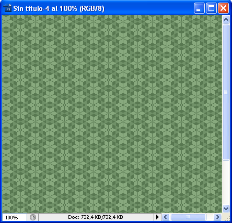Click the vertical scrollbar down arrow
232x223 pixels.
[x=226, y=208]
